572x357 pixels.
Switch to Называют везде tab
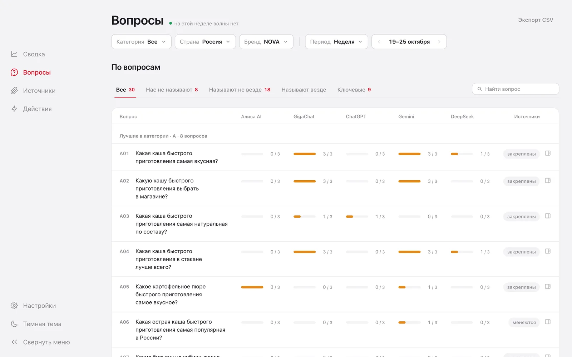pos(304,90)
